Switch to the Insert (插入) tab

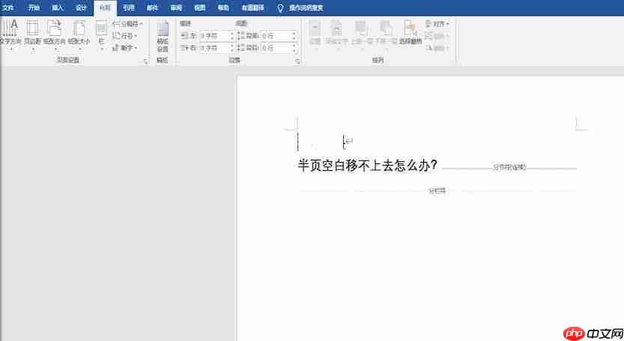point(57,8)
